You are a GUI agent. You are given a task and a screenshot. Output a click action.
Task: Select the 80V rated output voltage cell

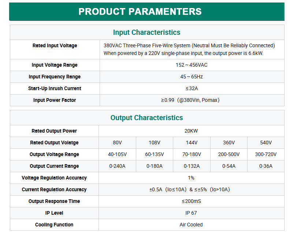point(117,143)
